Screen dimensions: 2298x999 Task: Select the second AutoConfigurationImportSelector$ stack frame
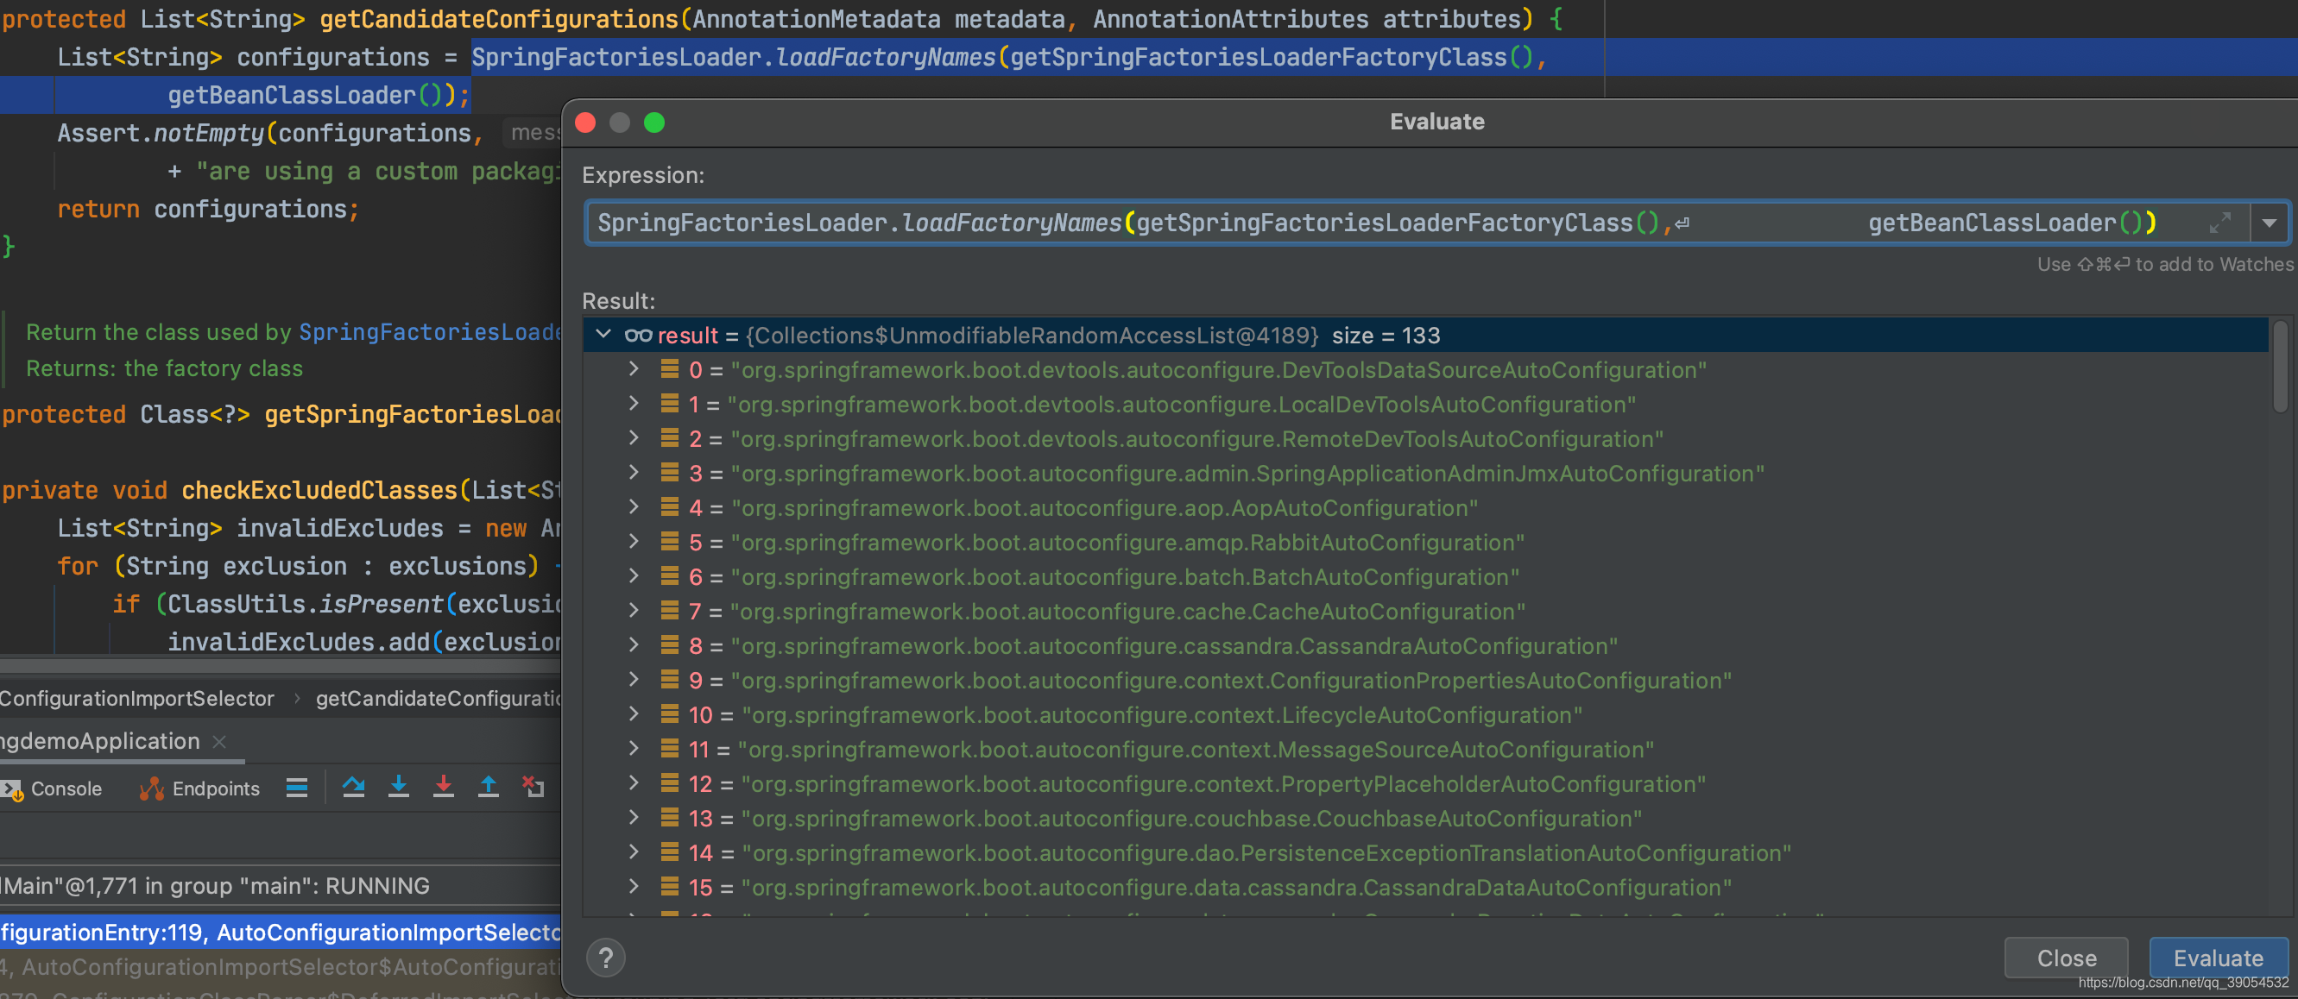[x=280, y=967]
